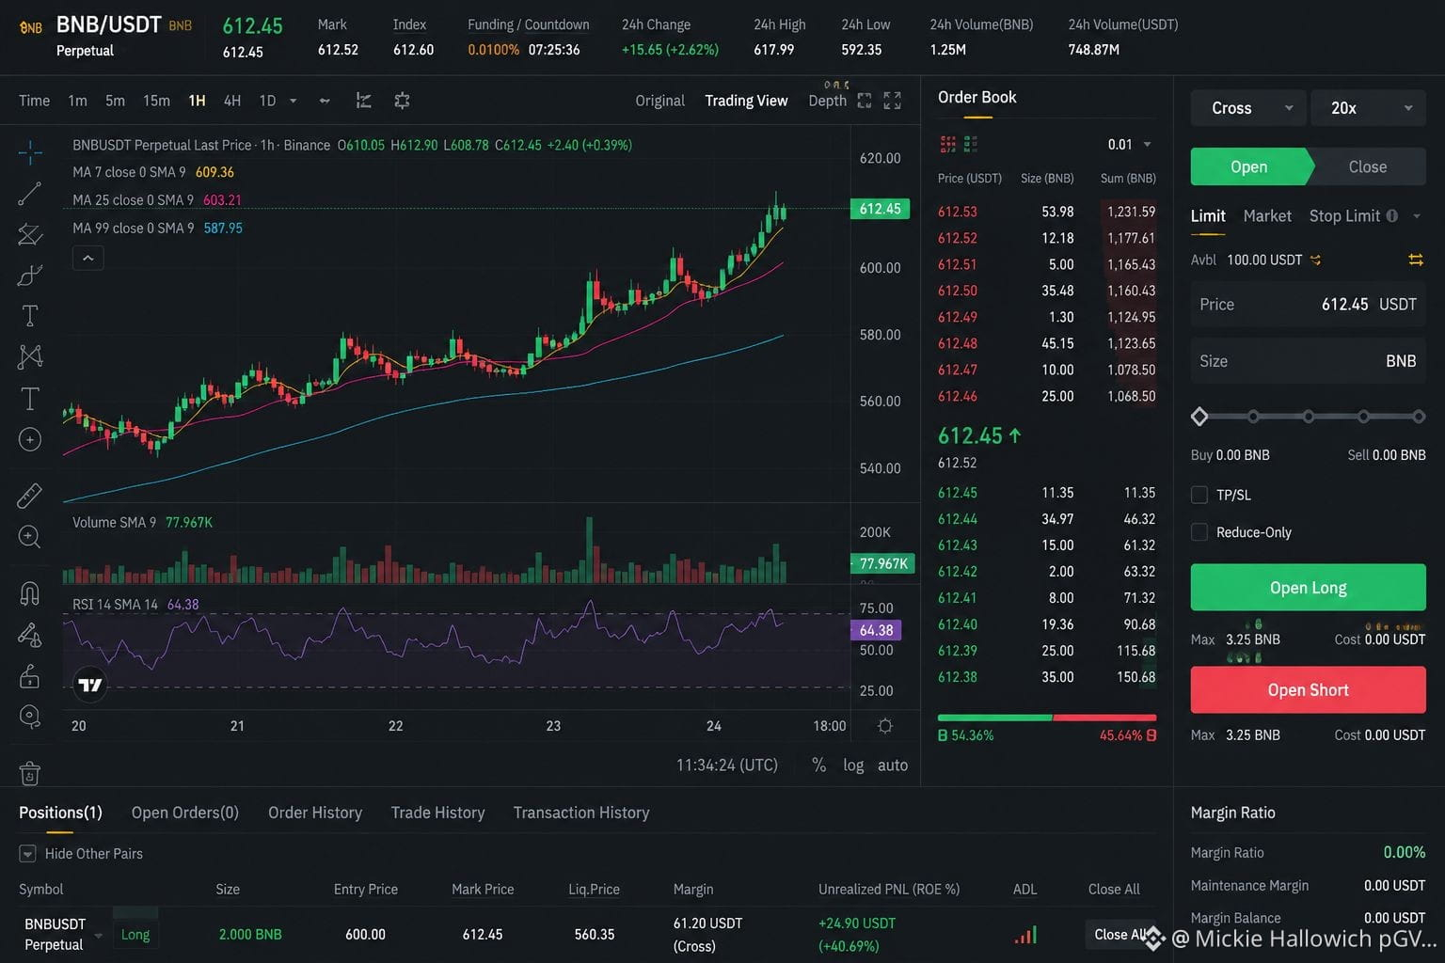Open the 20x leverage dropdown
Image resolution: width=1445 pixels, height=963 pixels.
coord(1369,108)
